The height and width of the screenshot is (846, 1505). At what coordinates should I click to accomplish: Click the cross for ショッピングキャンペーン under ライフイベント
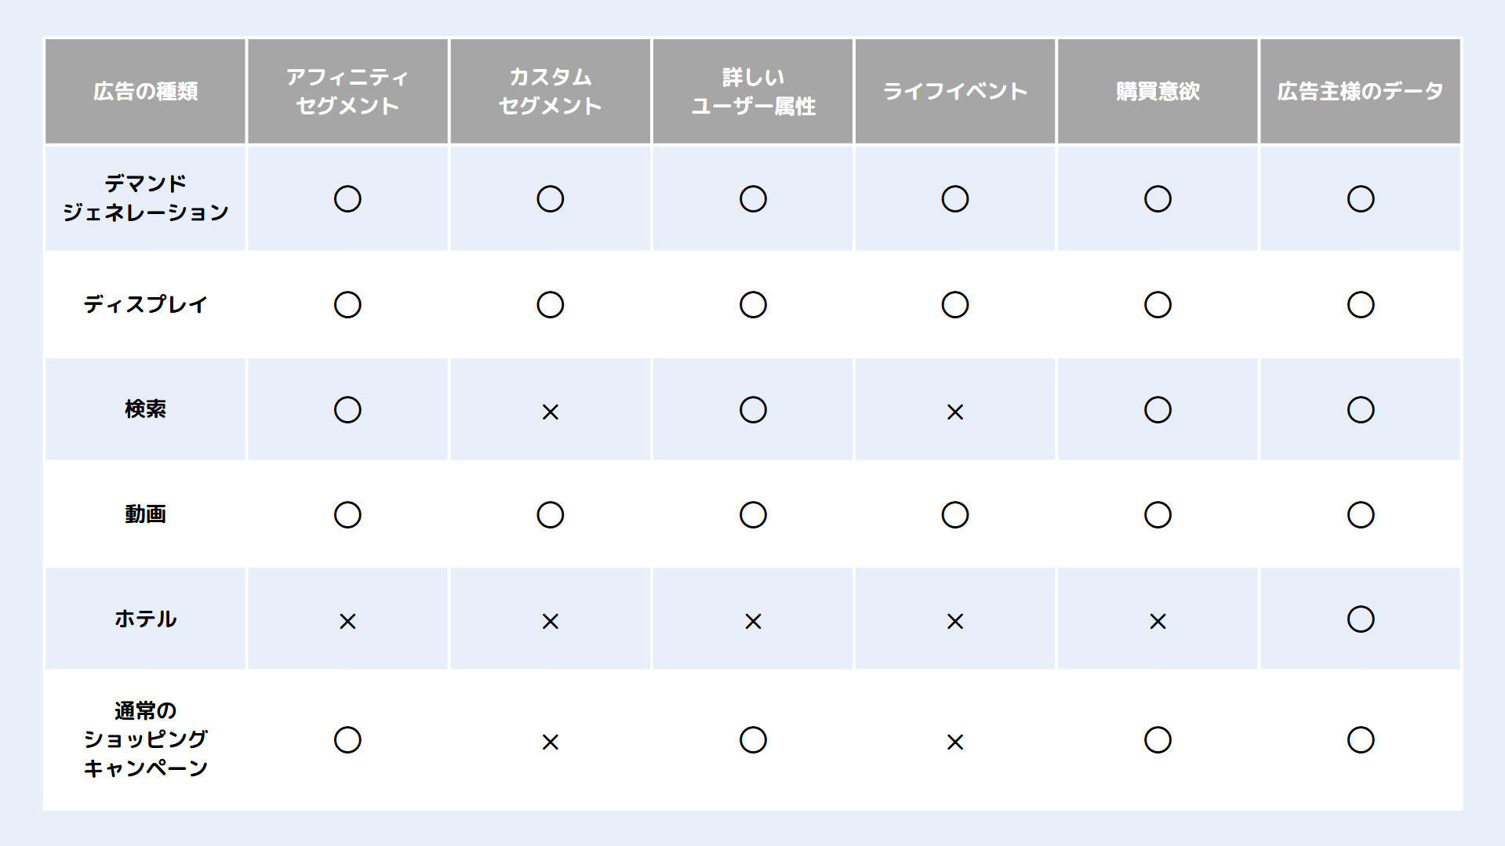point(955,743)
